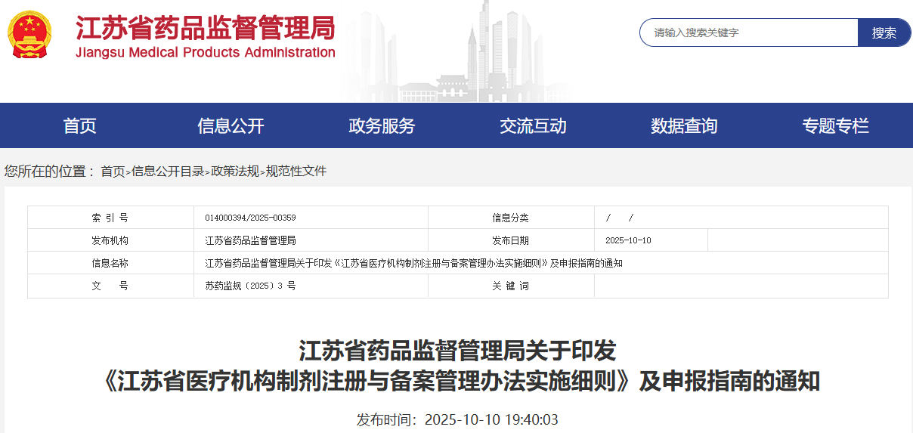Click the 发布时间 timestamp under the headline
This screenshot has height=433, width=913.
(x=457, y=419)
